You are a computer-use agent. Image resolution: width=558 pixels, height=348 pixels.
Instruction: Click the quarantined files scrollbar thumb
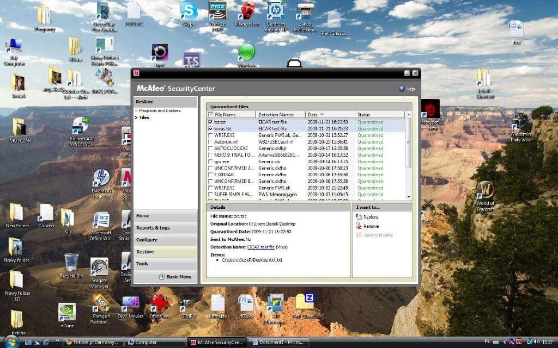pyautogui.click(x=409, y=143)
